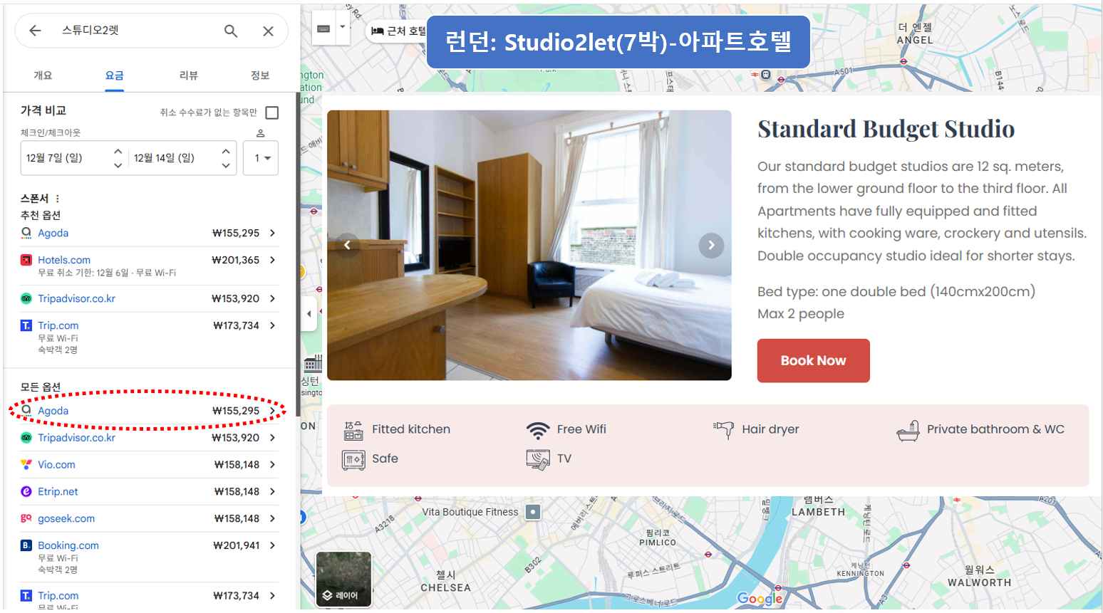Enable free cancellation only checkbox

click(x=271, y=112)
